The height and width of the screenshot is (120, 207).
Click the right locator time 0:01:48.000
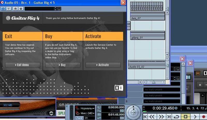click(x=116, y=115)
